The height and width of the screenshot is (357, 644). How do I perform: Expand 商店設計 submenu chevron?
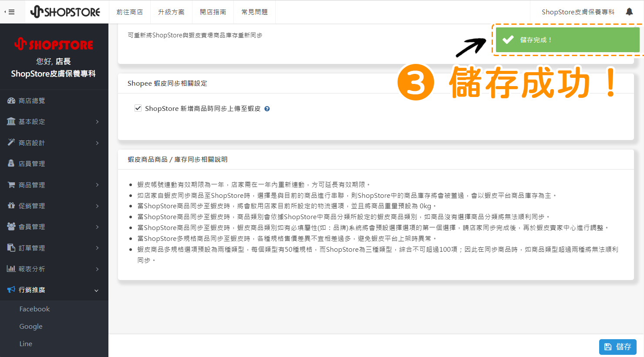coord(97,143)
